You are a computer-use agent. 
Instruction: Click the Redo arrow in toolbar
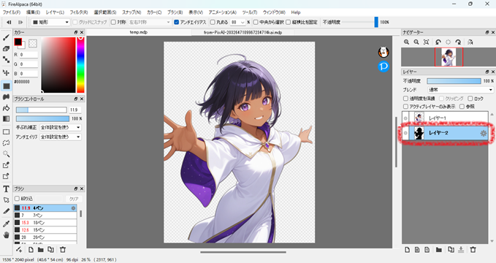click(20, 22)
